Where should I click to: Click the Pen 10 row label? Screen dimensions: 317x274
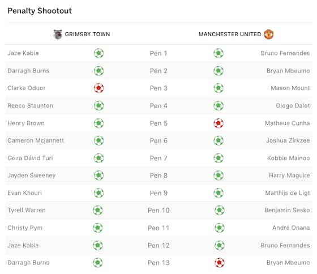158,211
